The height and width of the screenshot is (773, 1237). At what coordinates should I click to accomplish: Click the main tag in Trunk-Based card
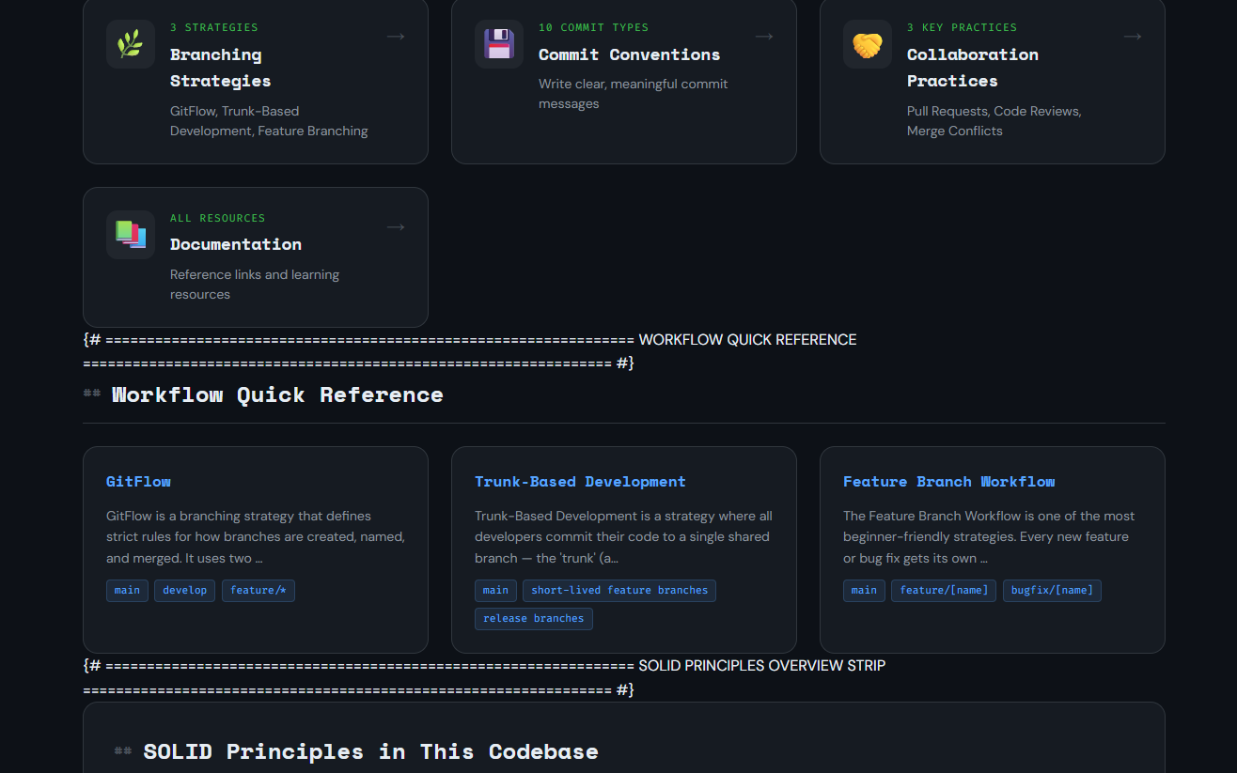(x=495, y=590)
